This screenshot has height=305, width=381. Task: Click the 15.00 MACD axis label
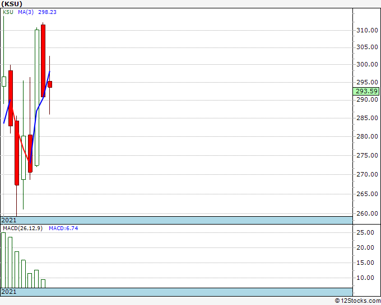click(x=365, y=263)
